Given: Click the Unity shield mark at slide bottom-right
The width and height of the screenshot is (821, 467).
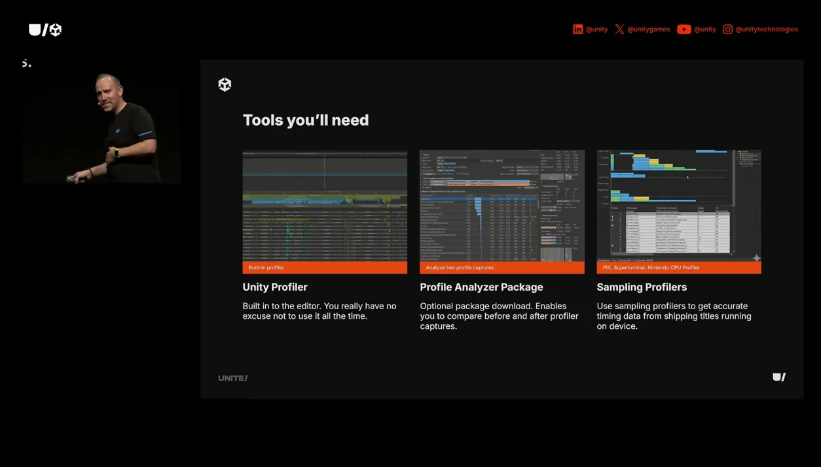Looking at the screenshot, I should click(779, 377).
